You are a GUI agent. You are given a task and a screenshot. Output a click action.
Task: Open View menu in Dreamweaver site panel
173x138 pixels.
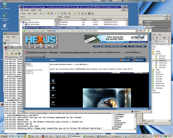click(155, 34)
